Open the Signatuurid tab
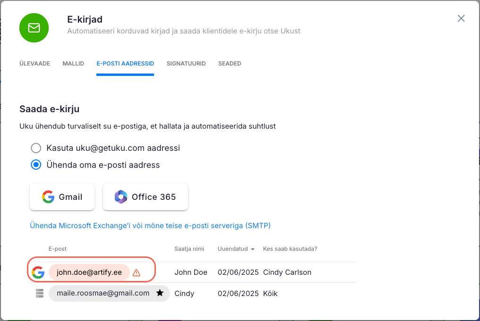This screenshot has width=480, height=321. (186, 64)
